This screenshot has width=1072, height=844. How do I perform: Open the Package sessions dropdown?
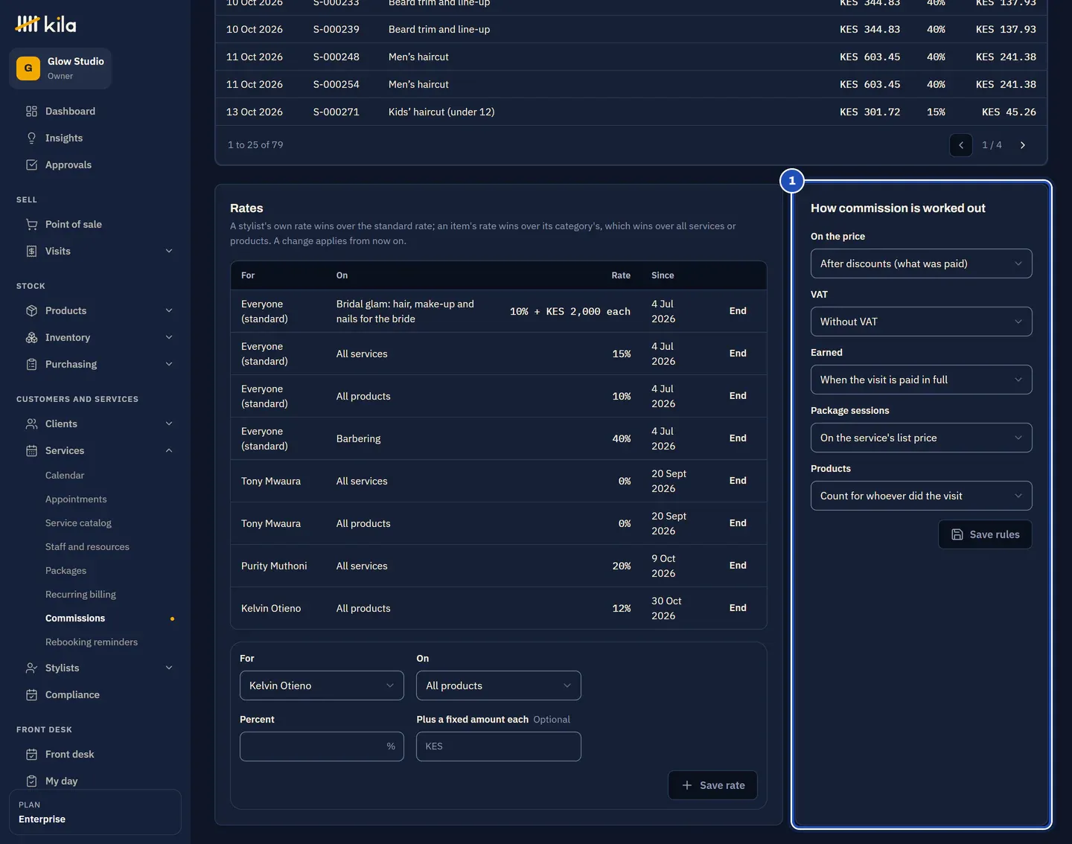pos(921,438)
